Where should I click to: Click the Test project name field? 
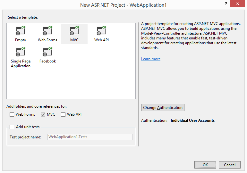pyautogui.click(x=90, y=137)
